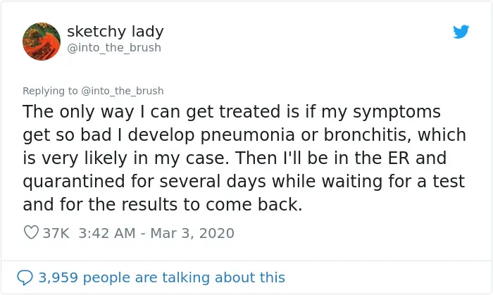493x295 pixels.
Task: Like the tweet with the heart icon
Action: 31,232
